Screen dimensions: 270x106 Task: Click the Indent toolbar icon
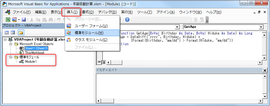pos(196,20)
